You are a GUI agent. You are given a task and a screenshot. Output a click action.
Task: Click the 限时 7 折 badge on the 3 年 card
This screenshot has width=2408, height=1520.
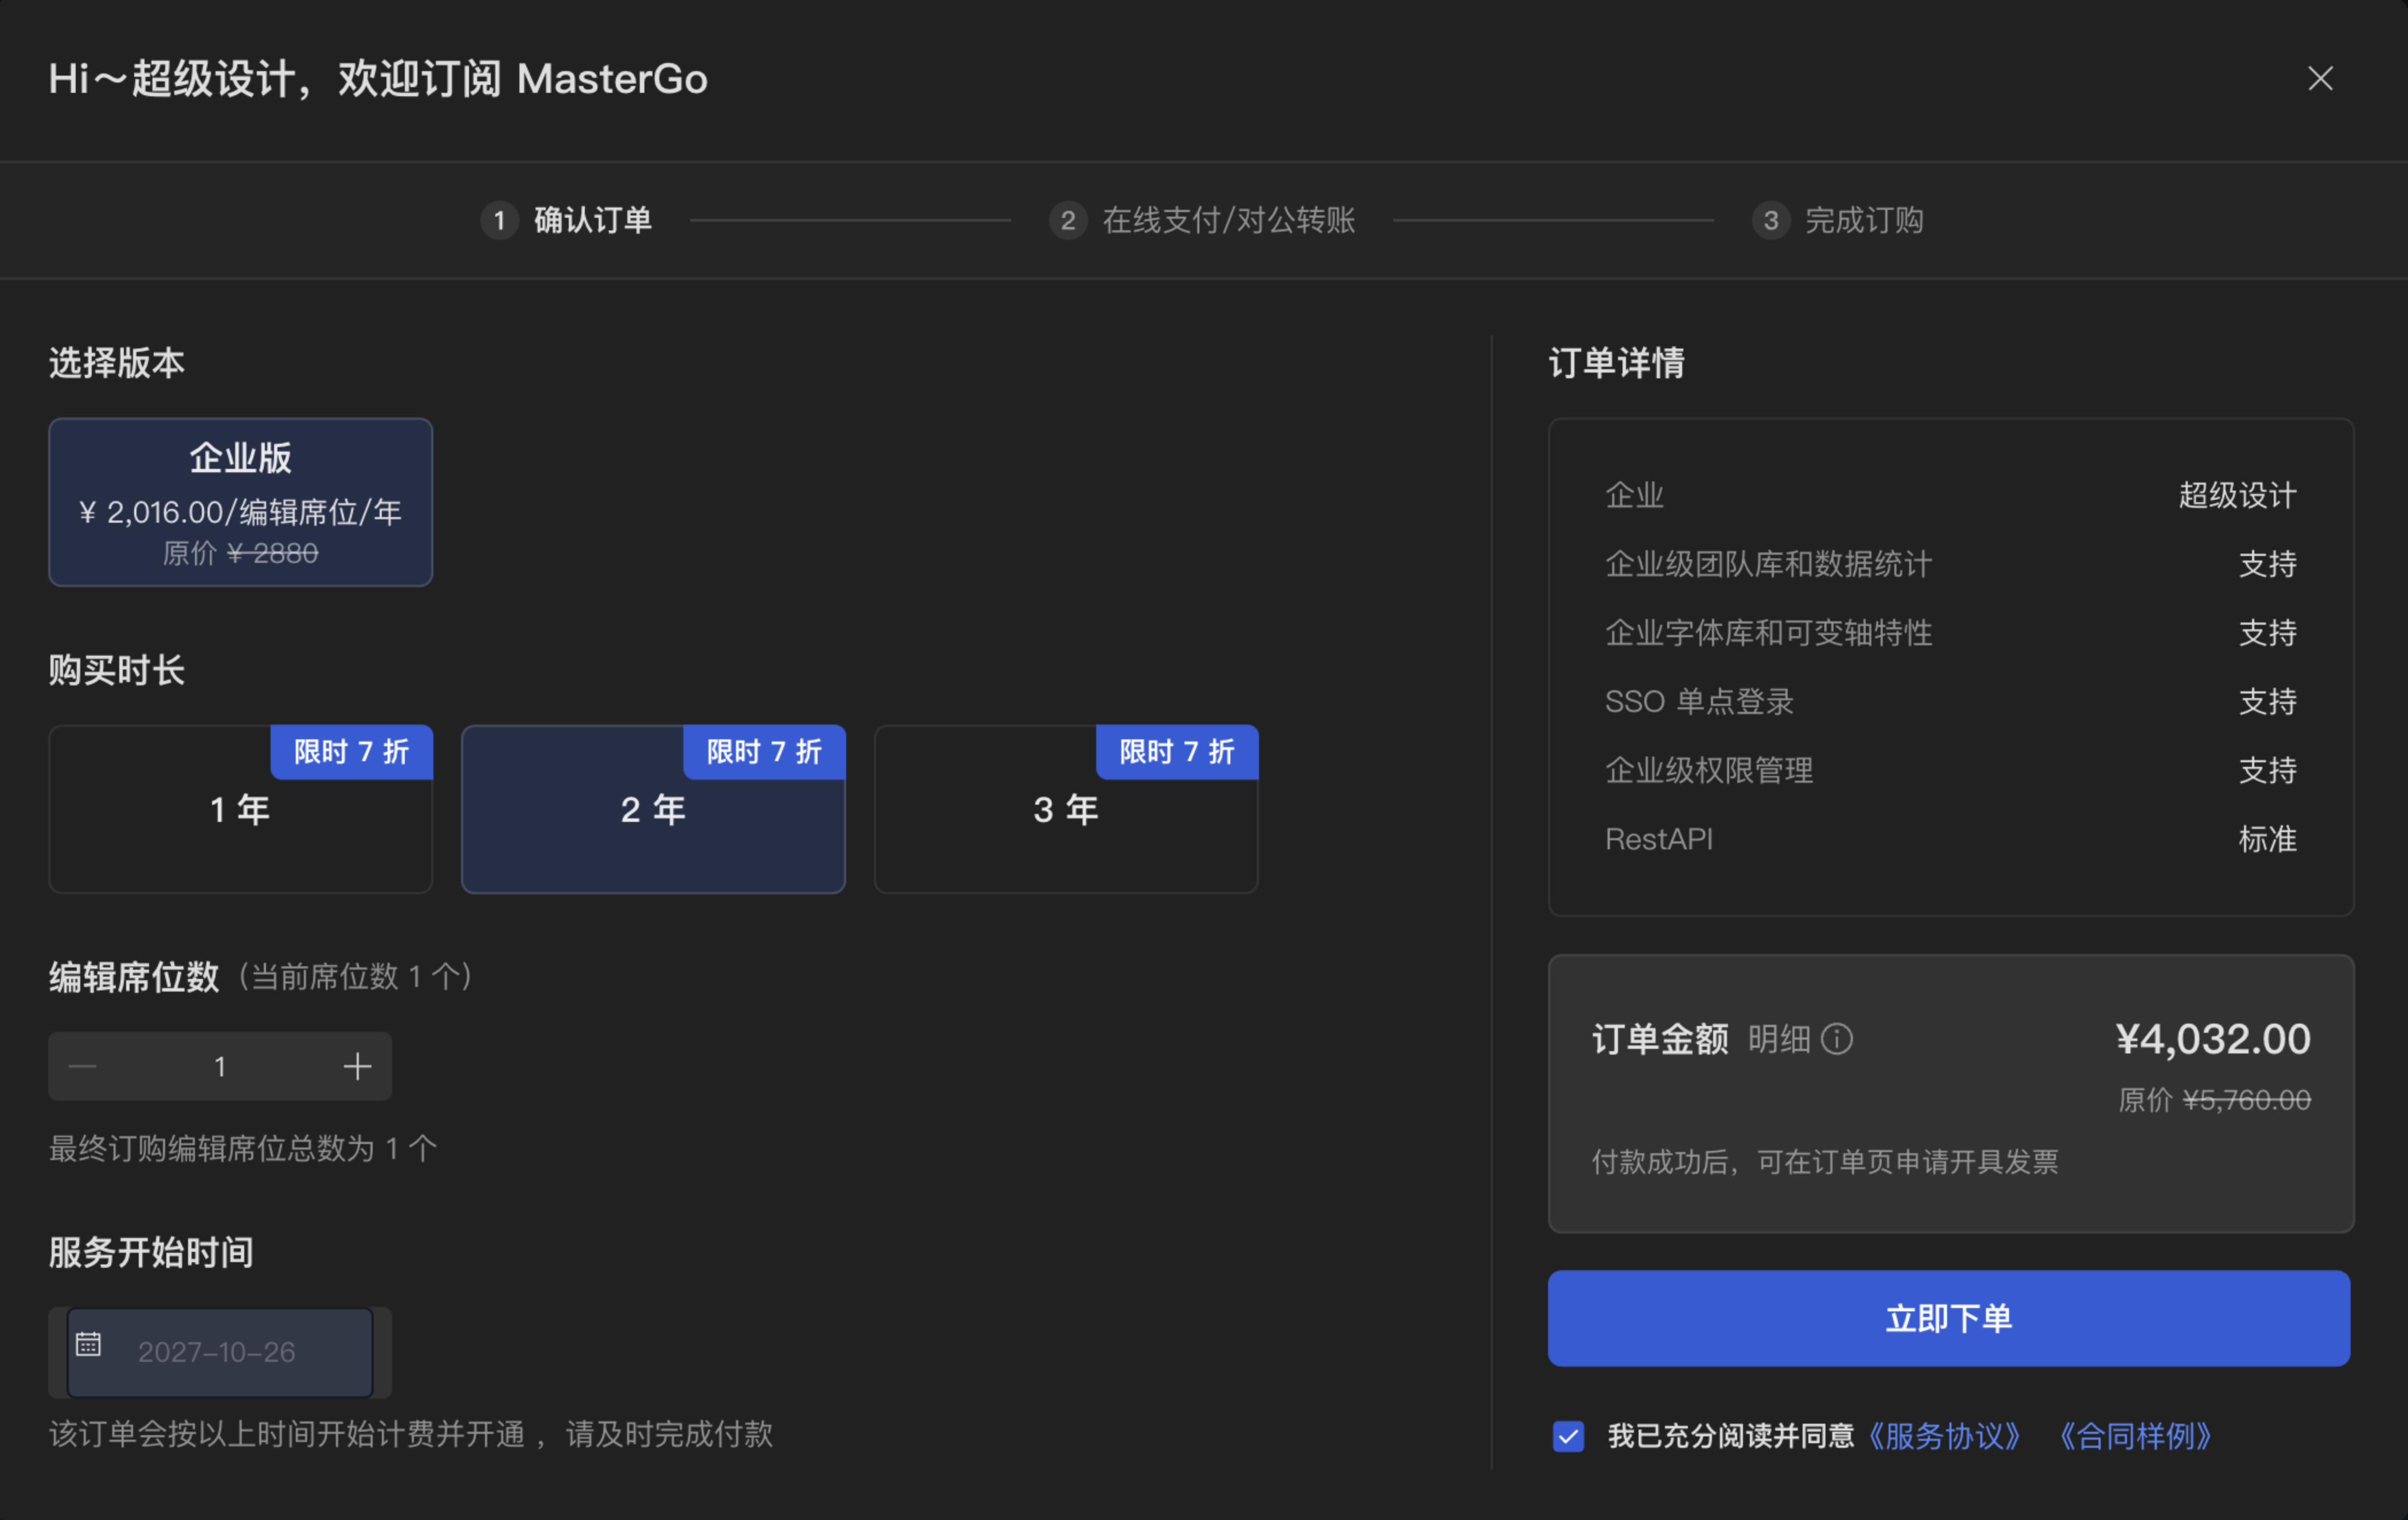[1177, 751]
